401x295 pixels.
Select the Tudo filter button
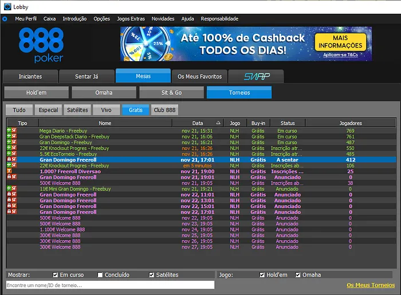pyautogui.click(x=19, y=110)
